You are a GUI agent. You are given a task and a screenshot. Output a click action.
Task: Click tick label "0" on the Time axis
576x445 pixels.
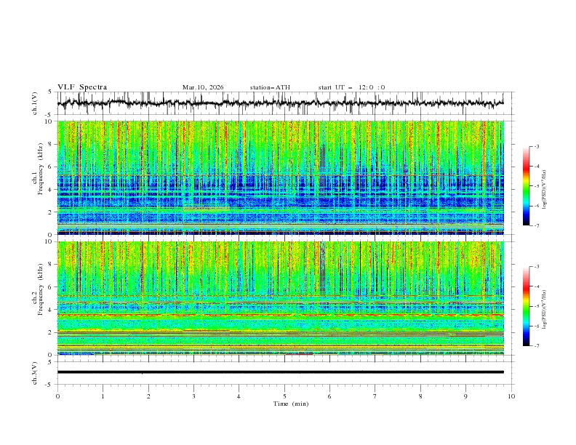57,396
